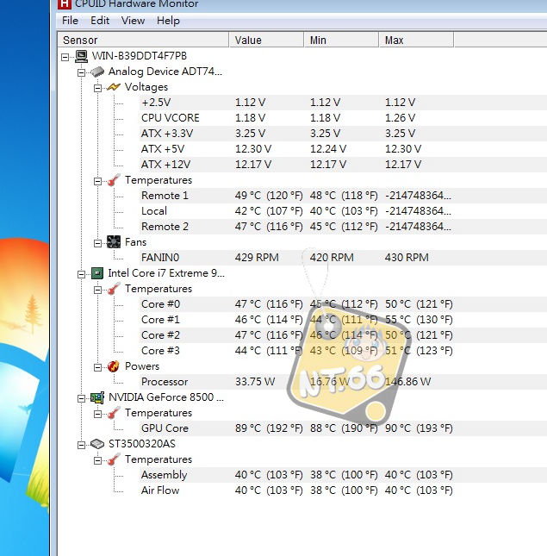
Task: Collapse the Intel Core i7 Extreme node
Action: (82, 274)
